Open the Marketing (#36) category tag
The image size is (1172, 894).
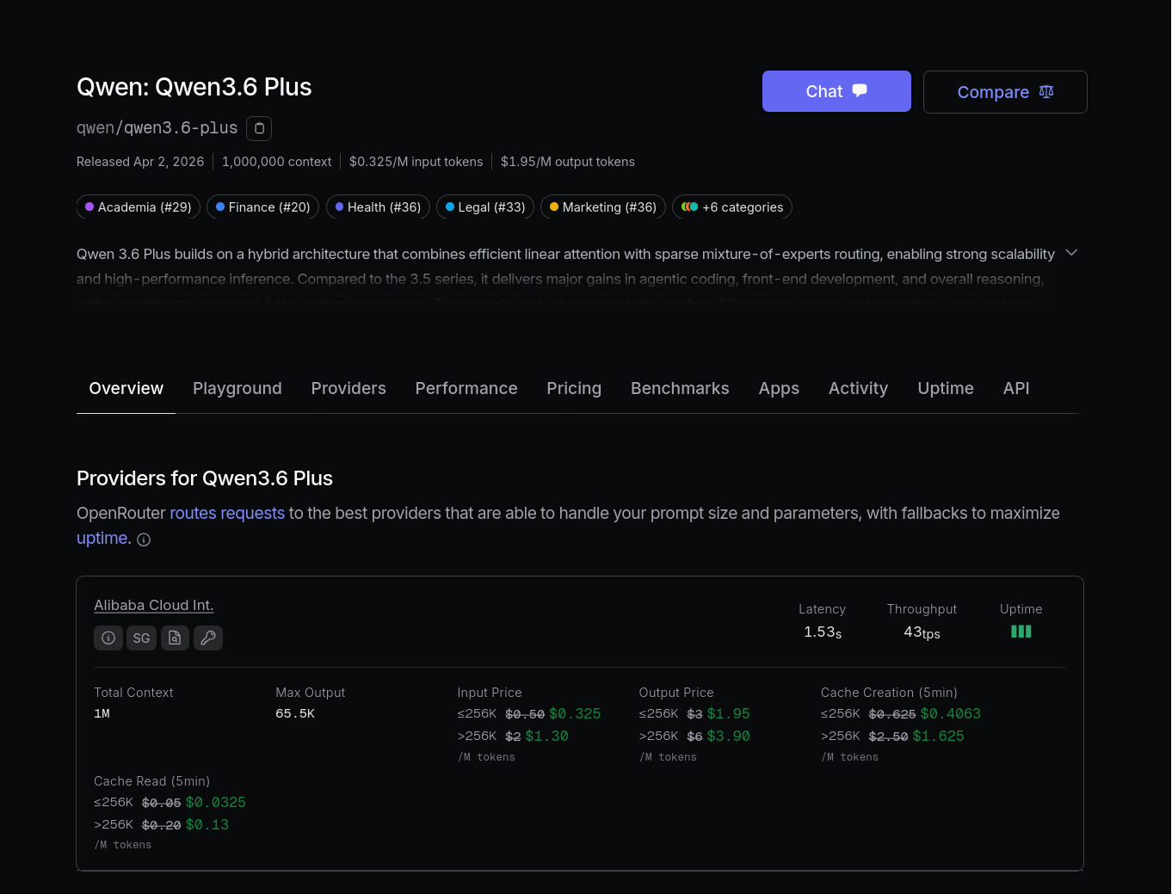point(603,207)
